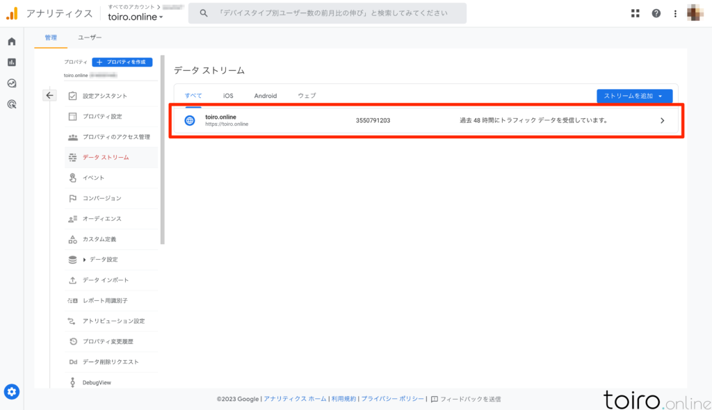The width and height of the screenshot is (712, 410).
Task: Click the プロパティのアクセス管理 people icon
Action: pyautogui.click(x=72, y=137)
